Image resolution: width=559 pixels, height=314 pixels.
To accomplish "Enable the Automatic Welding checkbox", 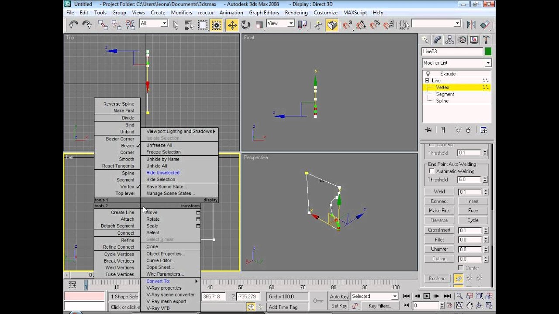I will coord(431,171).
